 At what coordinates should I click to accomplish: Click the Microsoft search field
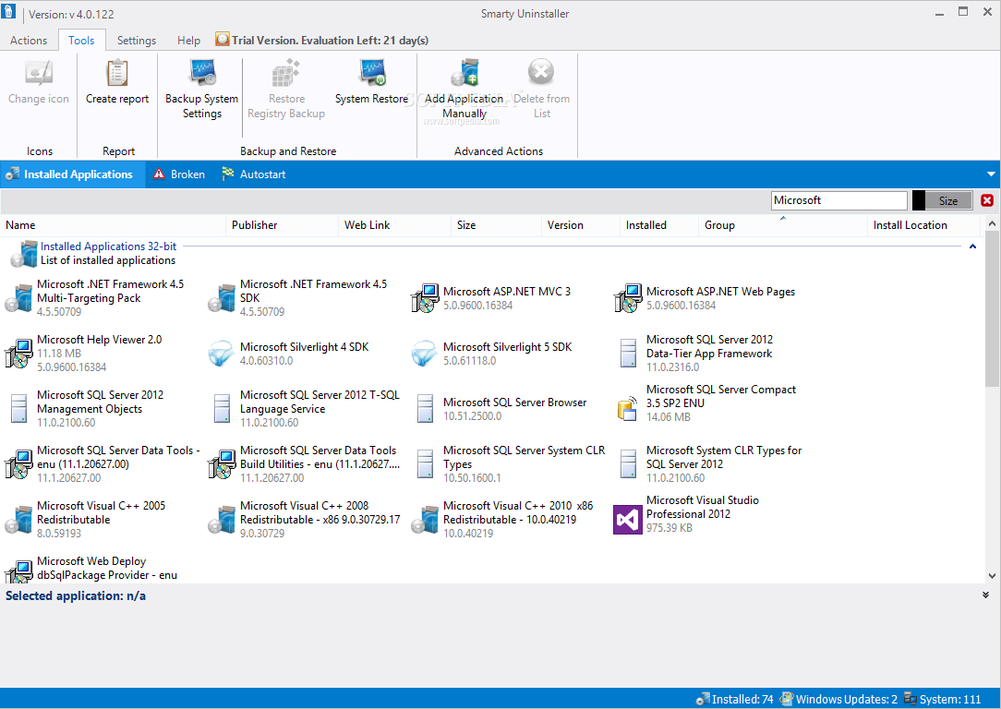tap(838, 200)
